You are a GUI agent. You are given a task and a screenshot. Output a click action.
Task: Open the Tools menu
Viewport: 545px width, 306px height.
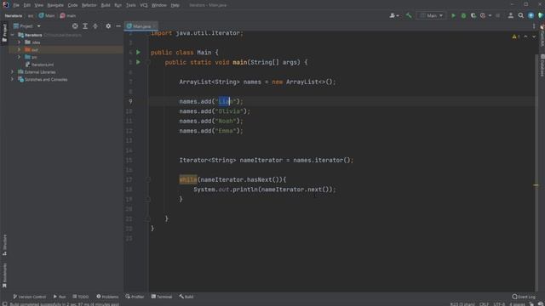(131, 5)
